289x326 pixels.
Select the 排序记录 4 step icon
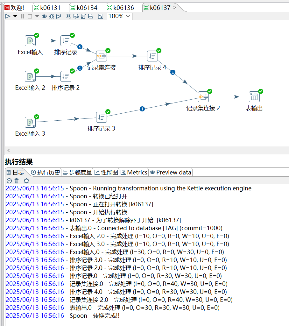click(152, 56)
